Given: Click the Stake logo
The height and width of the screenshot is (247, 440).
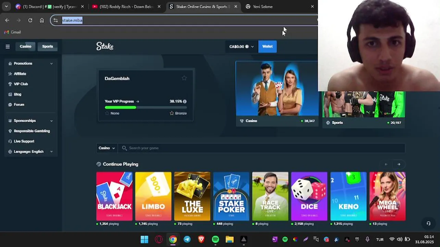Looking at the screenshot, I should click(x=105, y=46).
